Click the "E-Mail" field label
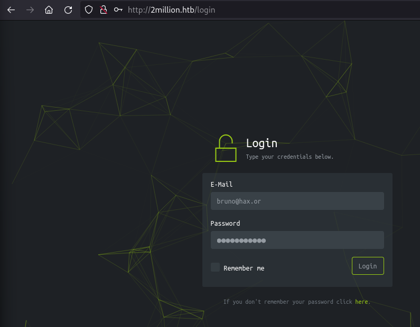Image resolution: width=420 pixels, height=327 pixels. pyautogui.click(x=221, y=185)
